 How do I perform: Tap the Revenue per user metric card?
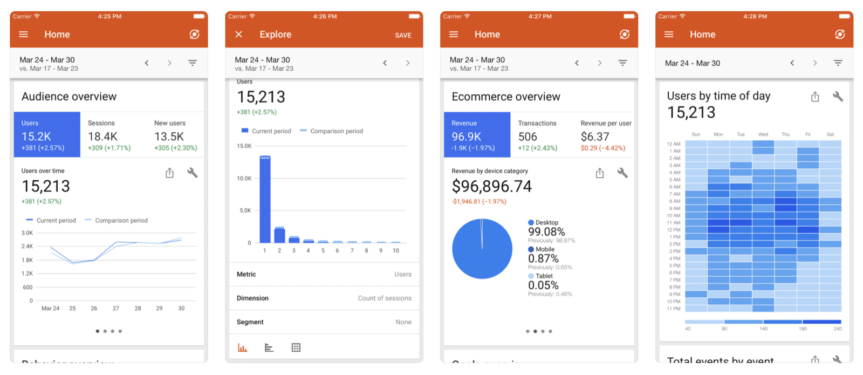[x=605, y=135]
